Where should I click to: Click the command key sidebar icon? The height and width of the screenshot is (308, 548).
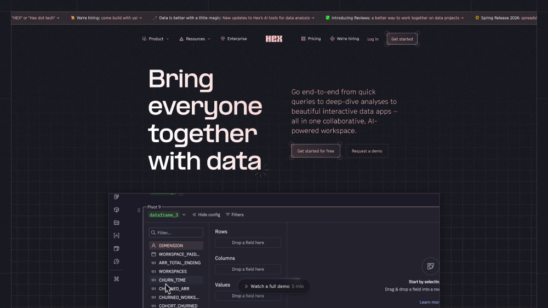(x=116, y=279)
